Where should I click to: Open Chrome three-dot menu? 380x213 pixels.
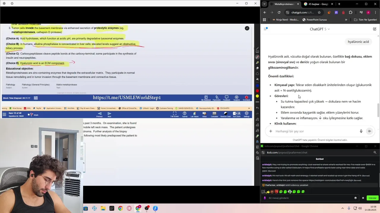tap(375, 12)
